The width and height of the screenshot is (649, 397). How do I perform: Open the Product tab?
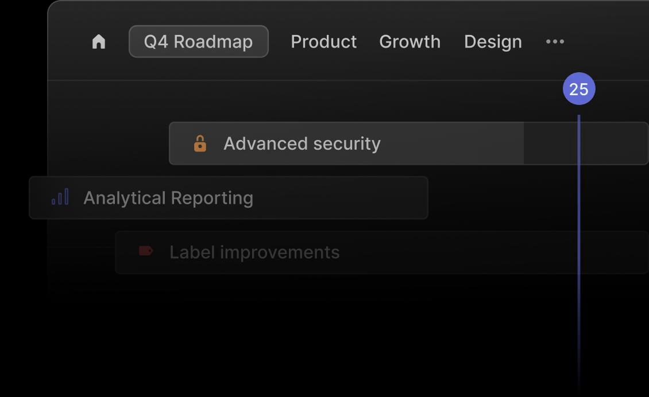(323, 41)
